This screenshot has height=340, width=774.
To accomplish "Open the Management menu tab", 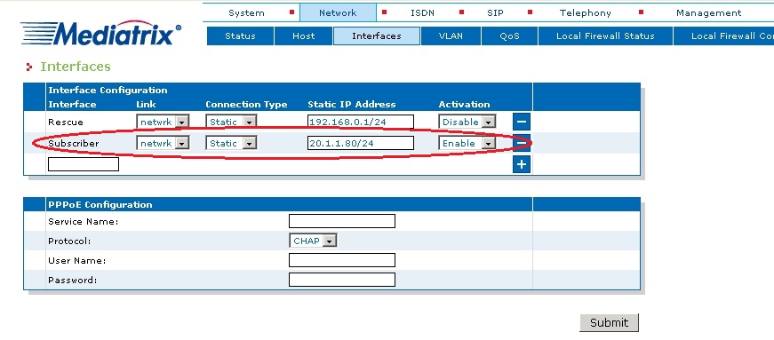I will coord(708,12).
